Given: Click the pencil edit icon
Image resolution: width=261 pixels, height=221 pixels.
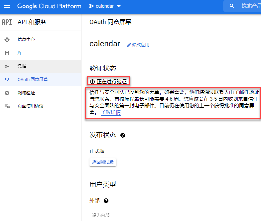Looking at the screenshot, I should [x=129, y=45].
